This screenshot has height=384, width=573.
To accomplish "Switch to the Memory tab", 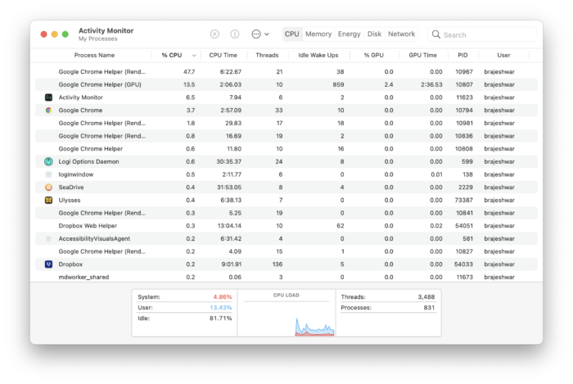I will click(318, 34).
